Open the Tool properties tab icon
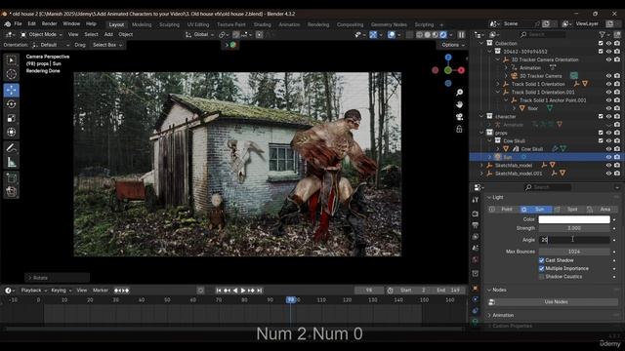The width and height of the screenshot is (625, 351). pyautogui.click(x=476, y=200)
